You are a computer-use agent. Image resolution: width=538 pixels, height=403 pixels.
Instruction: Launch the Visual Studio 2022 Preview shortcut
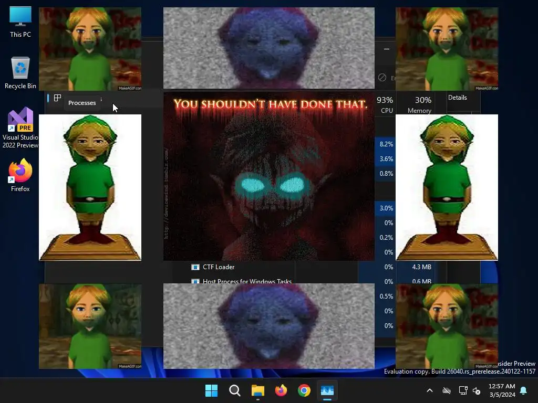point(20,128)
